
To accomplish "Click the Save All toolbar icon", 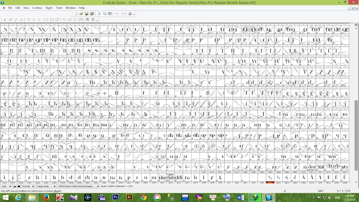I will [92, 14].
